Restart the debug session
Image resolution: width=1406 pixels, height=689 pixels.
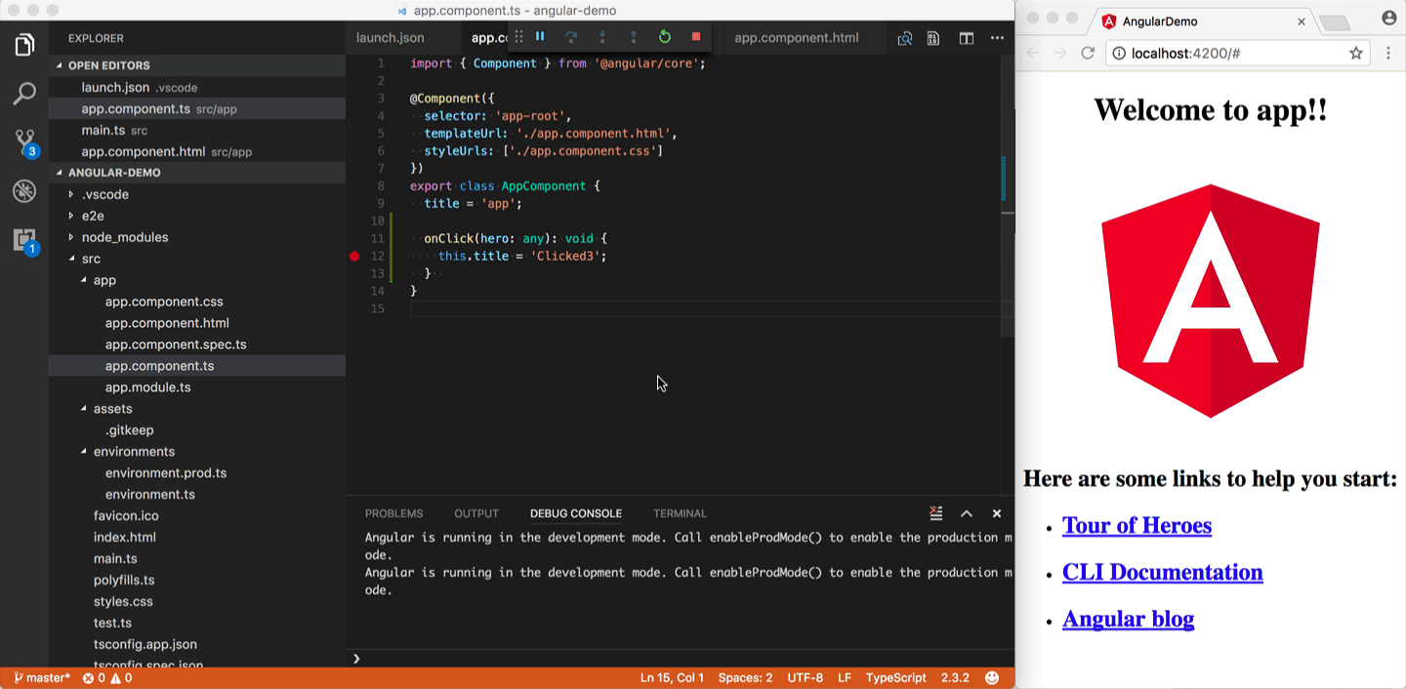(x=665, y=37)
